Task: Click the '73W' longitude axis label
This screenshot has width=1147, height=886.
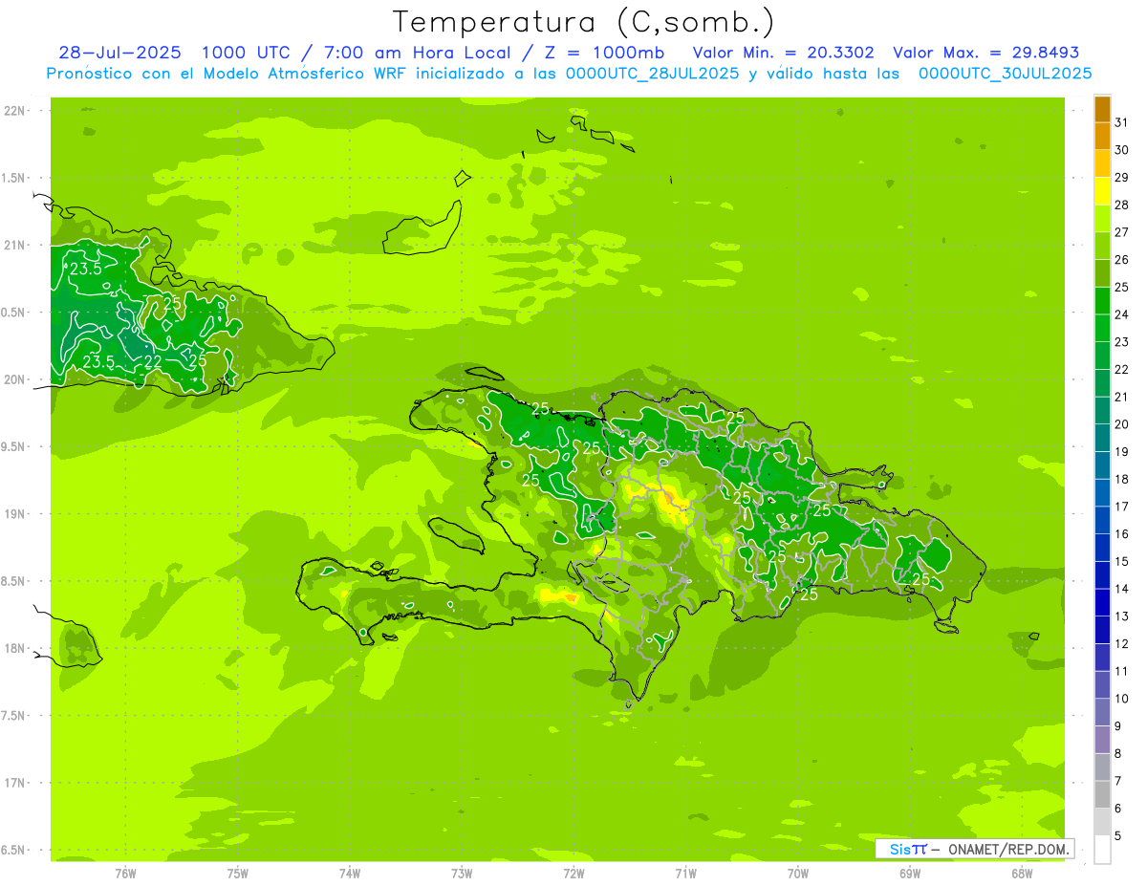Action: point(462,873)
